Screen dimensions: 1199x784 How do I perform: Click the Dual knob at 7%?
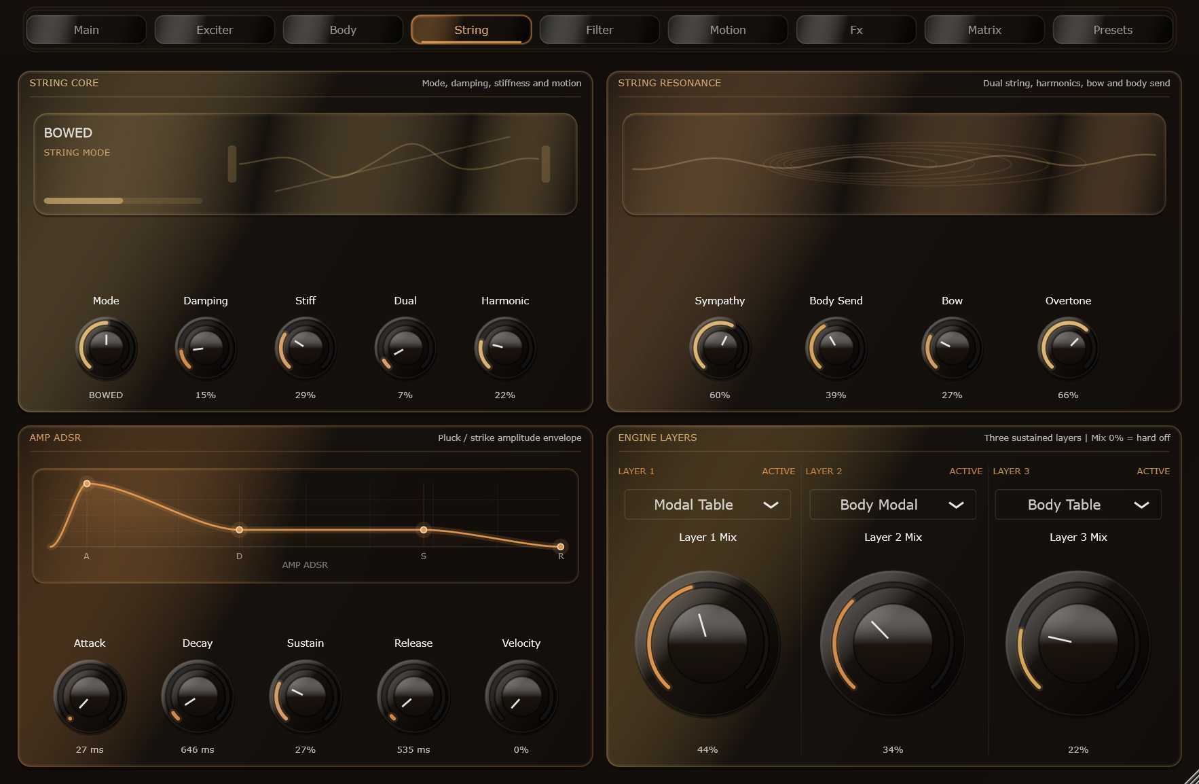[x=405, y=348]
